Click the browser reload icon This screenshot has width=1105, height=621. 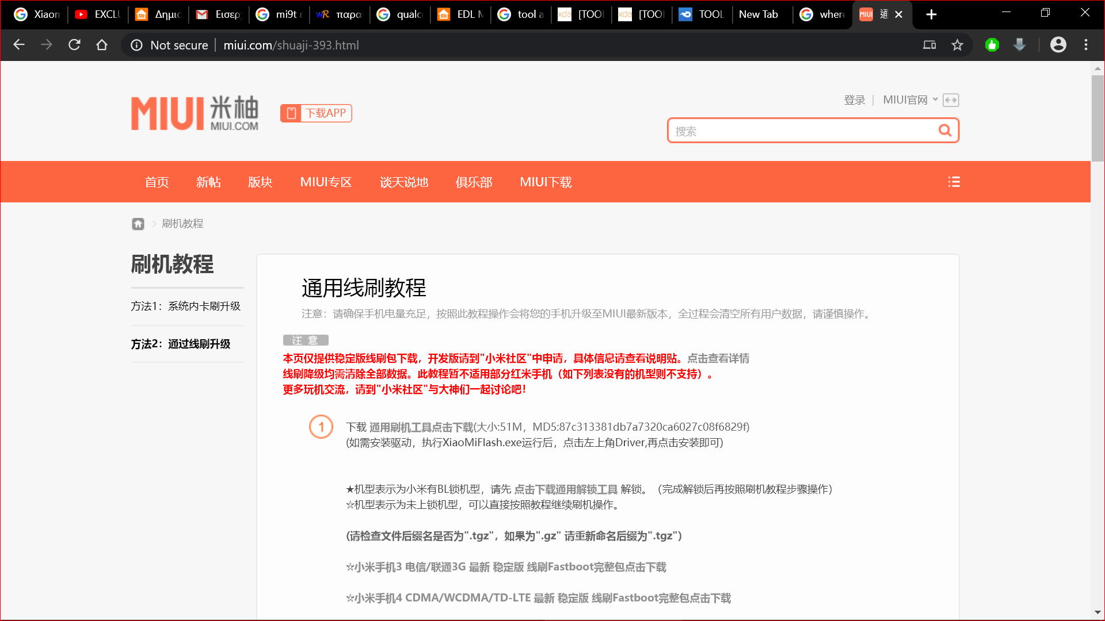pyautogui.click(x=74, y=45)
